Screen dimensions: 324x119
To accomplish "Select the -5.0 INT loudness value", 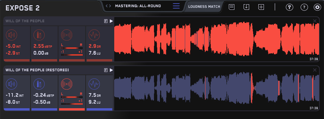I will (13, 46).
